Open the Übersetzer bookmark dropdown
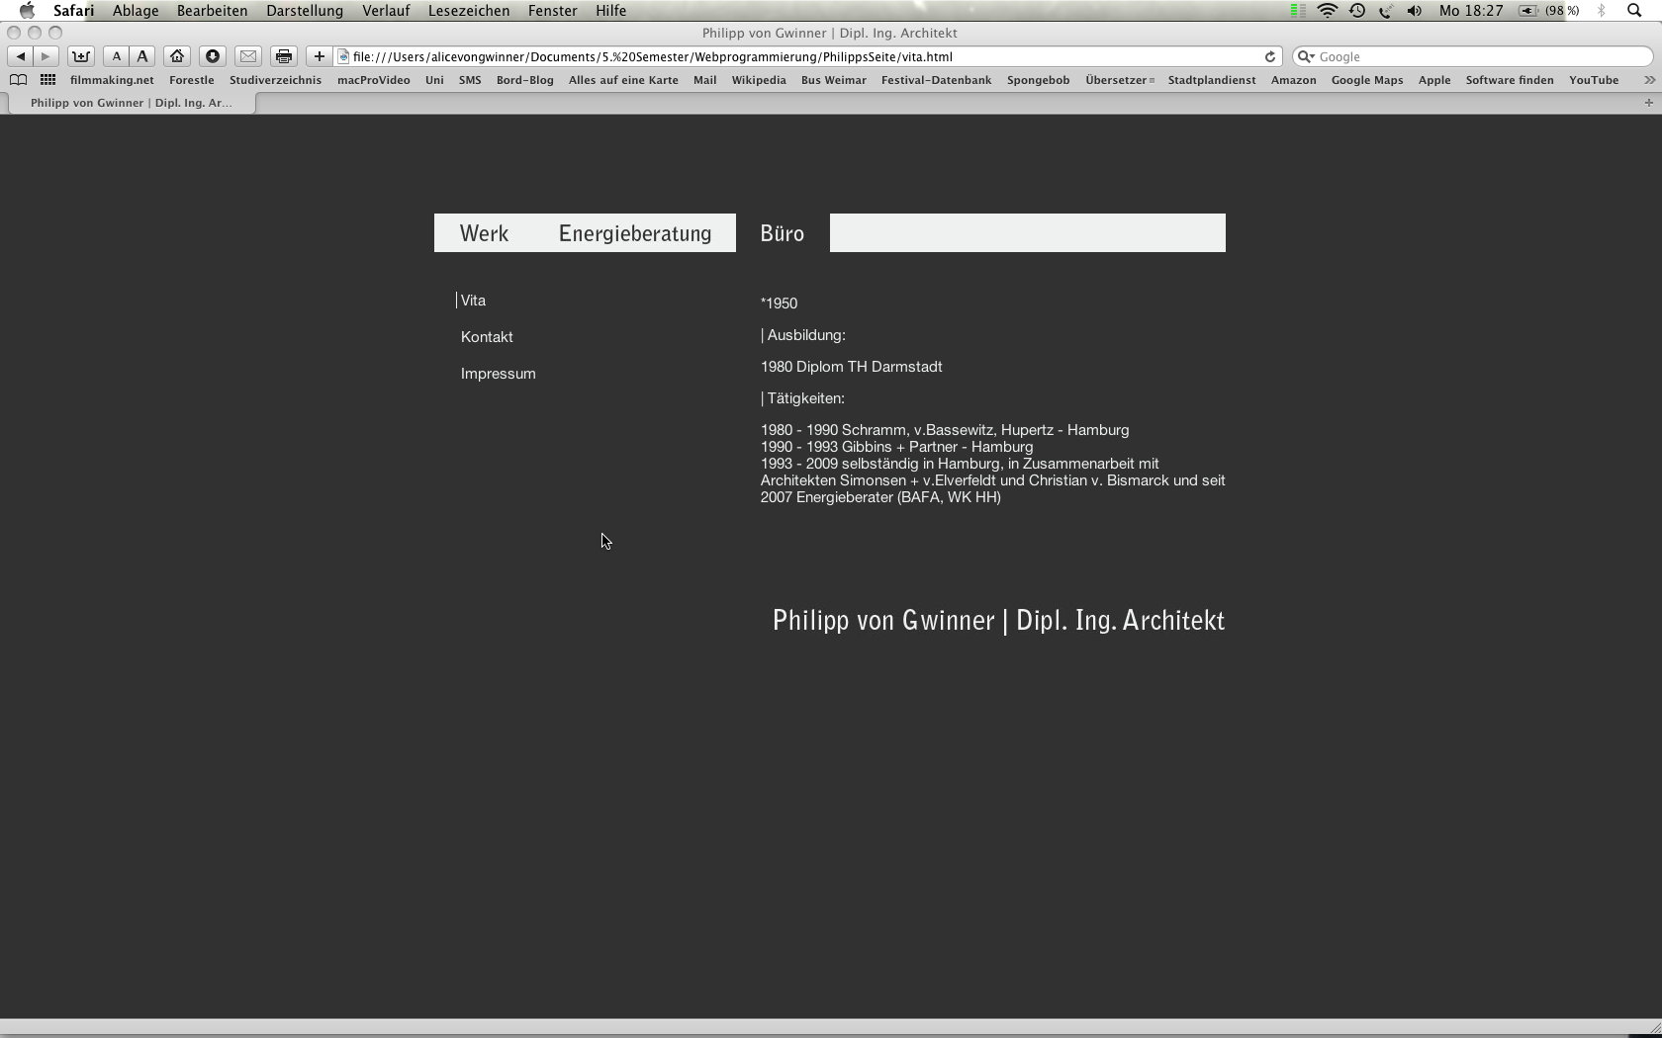This screenshot has width=1662, height=1038. 1119,80
